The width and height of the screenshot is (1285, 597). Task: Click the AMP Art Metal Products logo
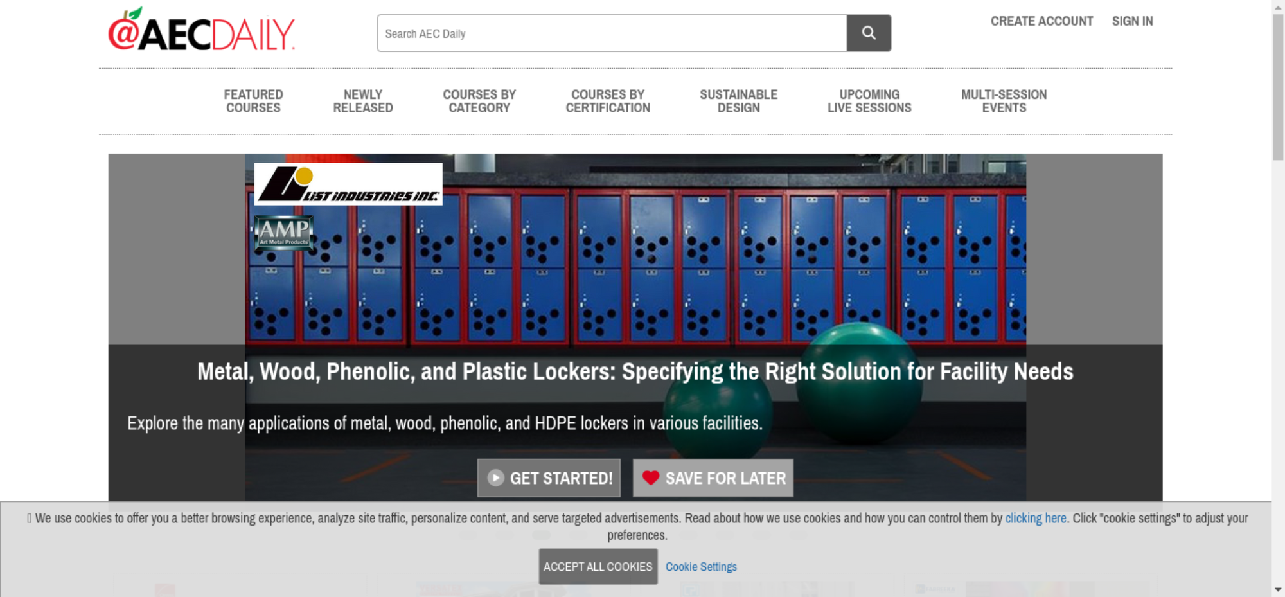point(284,232)
